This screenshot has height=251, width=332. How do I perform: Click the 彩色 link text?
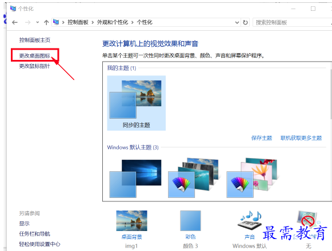[x=190, y=237]
